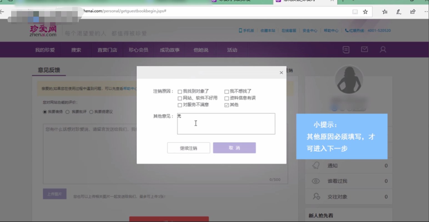Click the mobile phone icon next to 手机版
The height and width of the screenshot is (222, 429).
240,31
